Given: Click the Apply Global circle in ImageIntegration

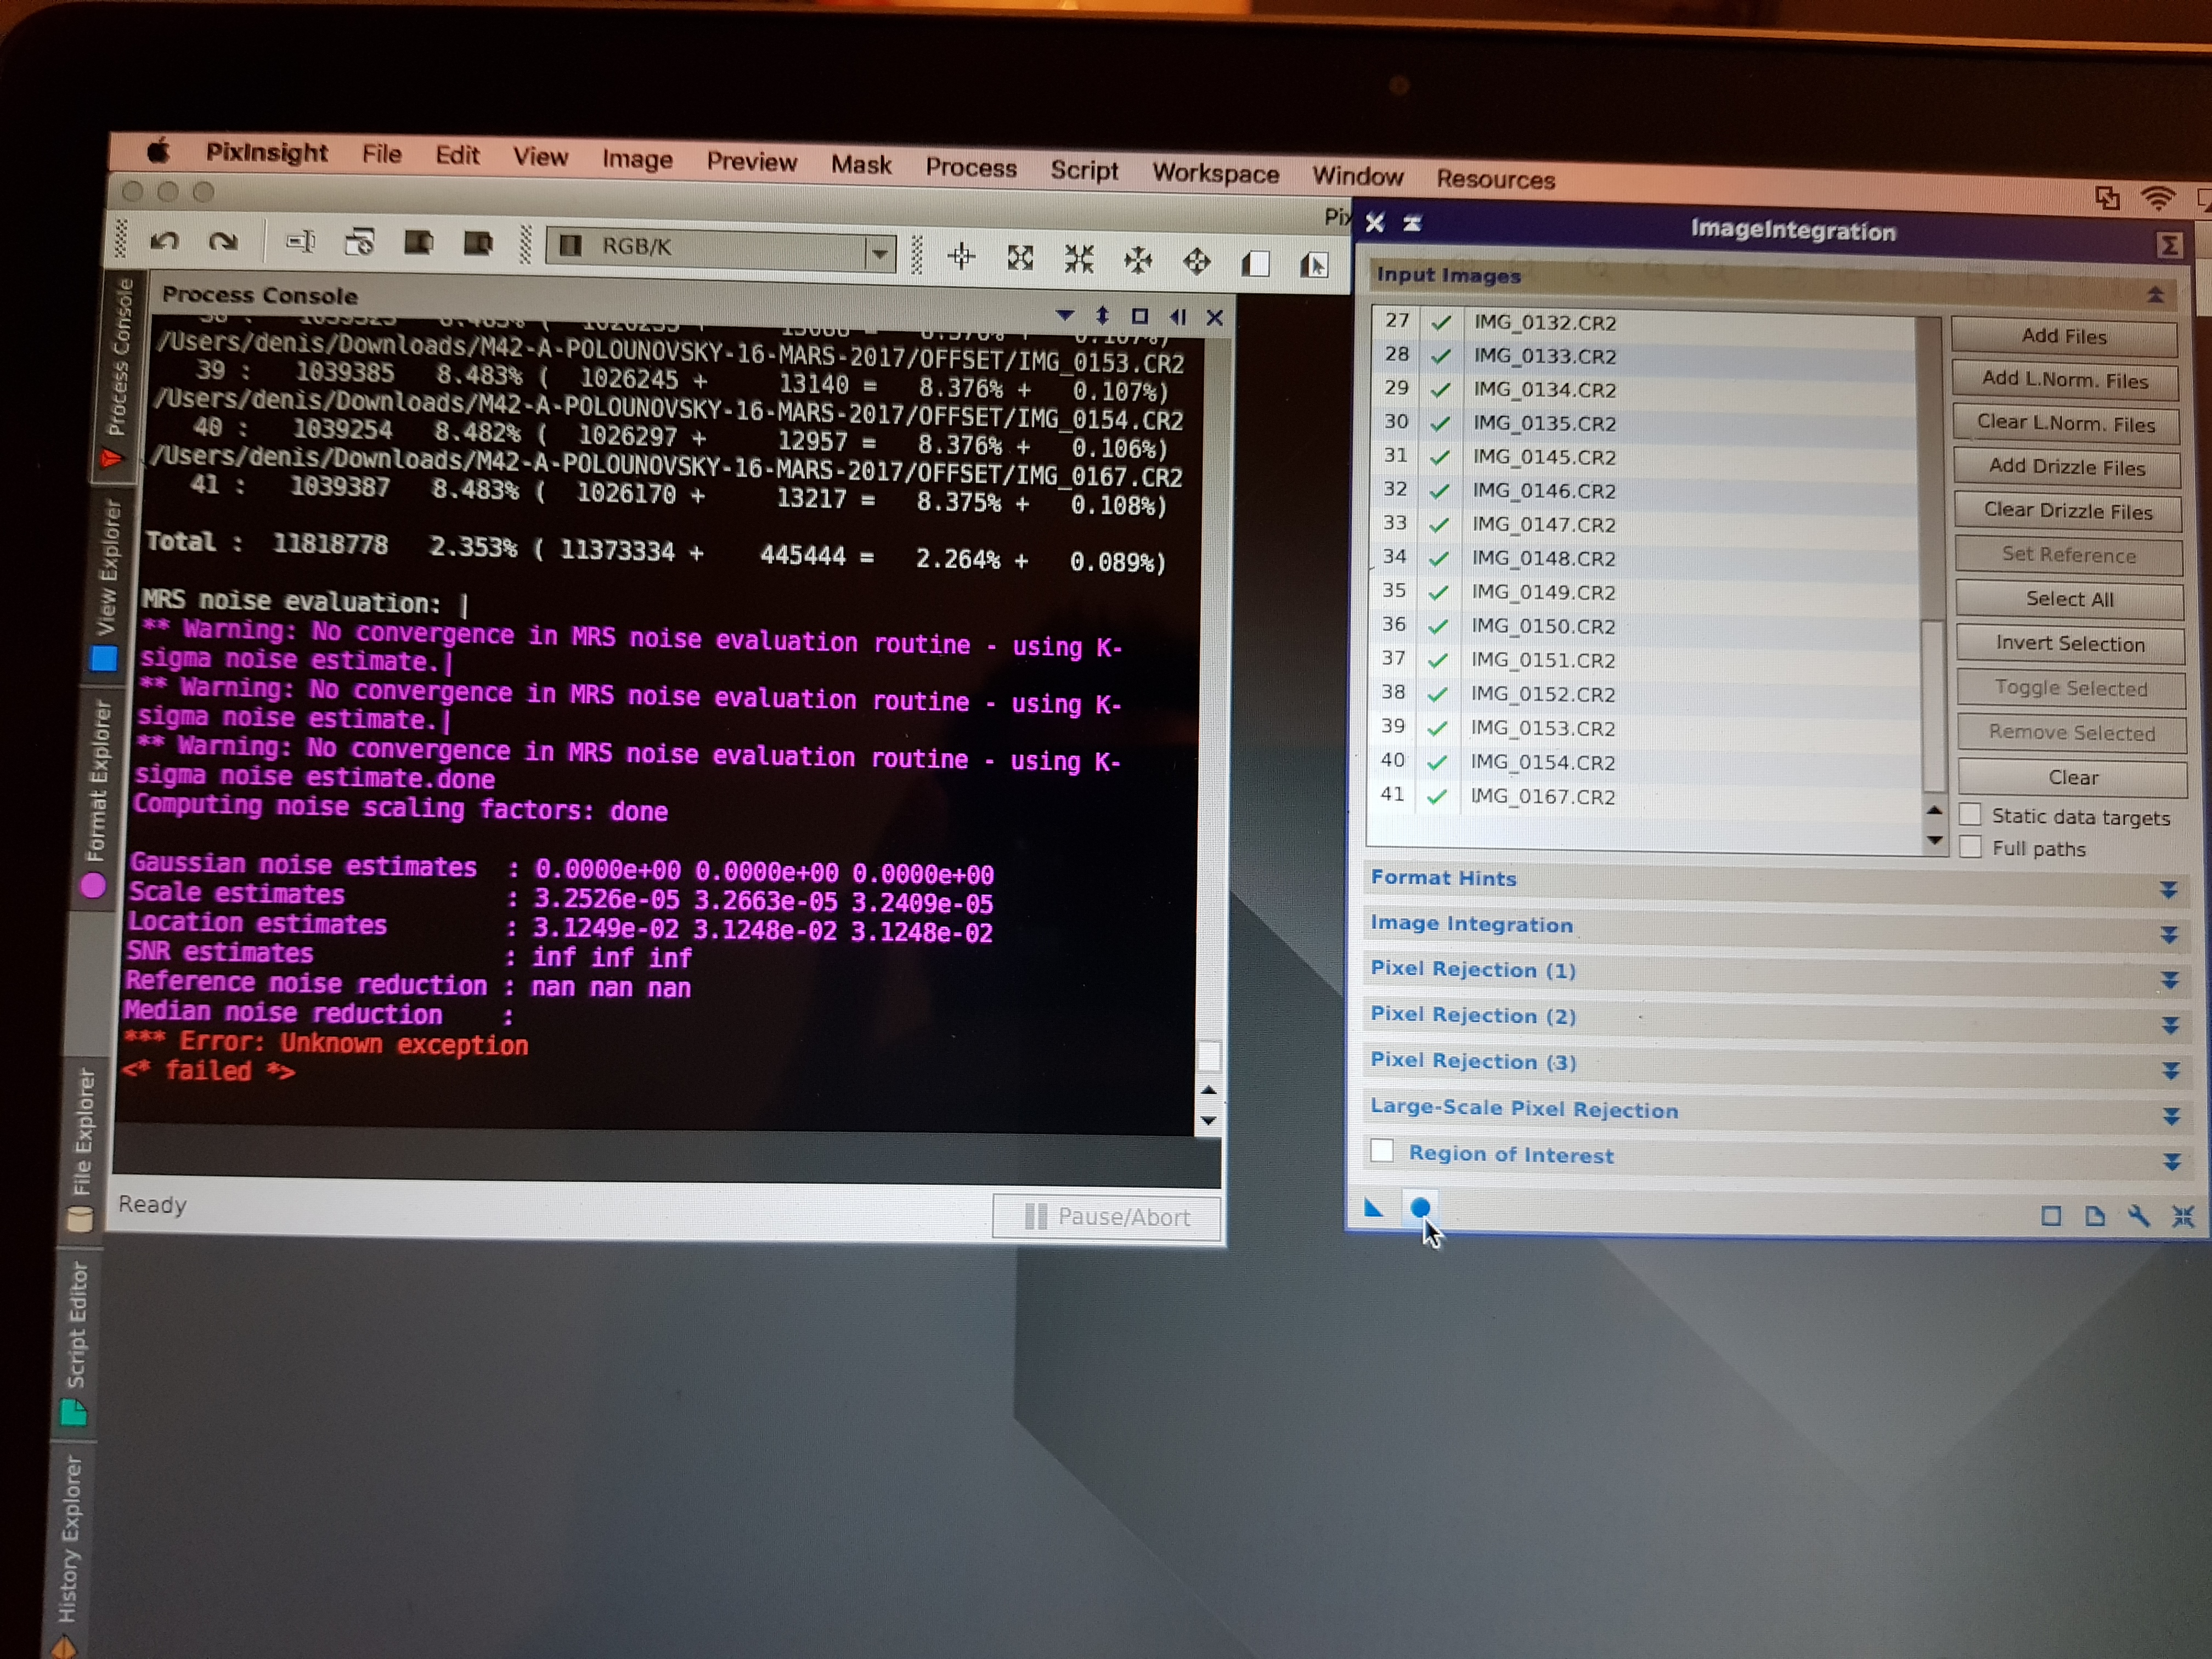Looking at the screenshot, I should tap(1420, 1208).
